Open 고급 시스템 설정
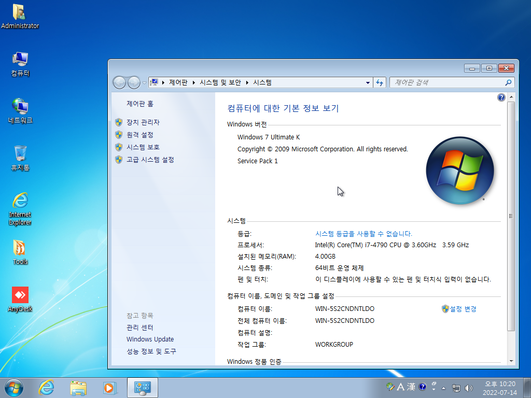Image resolution: width=531 pixels, height=398 pixels. pos(150,160)
